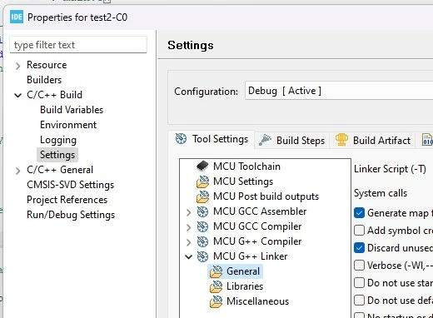Enable the Add symbol cross reference checkbox
Viewport: 433px width, 318px height.
[359, 231]
